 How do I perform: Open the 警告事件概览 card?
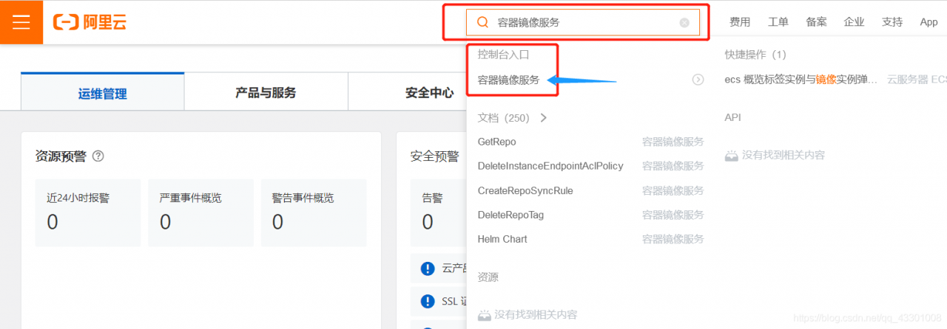coord(313,212)
